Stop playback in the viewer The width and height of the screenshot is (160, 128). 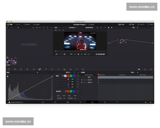click(x=78, y=54)
